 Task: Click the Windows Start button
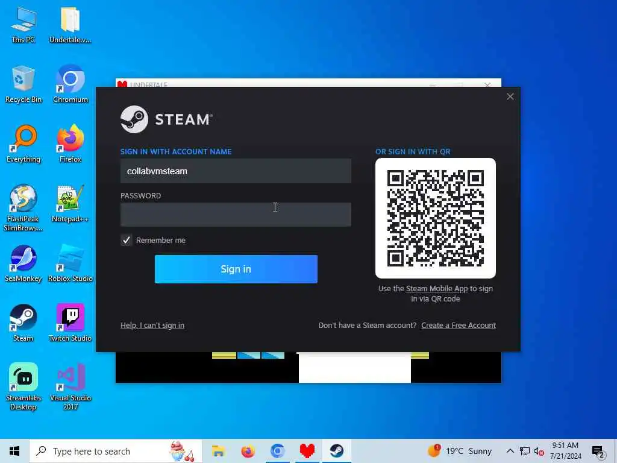14,451
